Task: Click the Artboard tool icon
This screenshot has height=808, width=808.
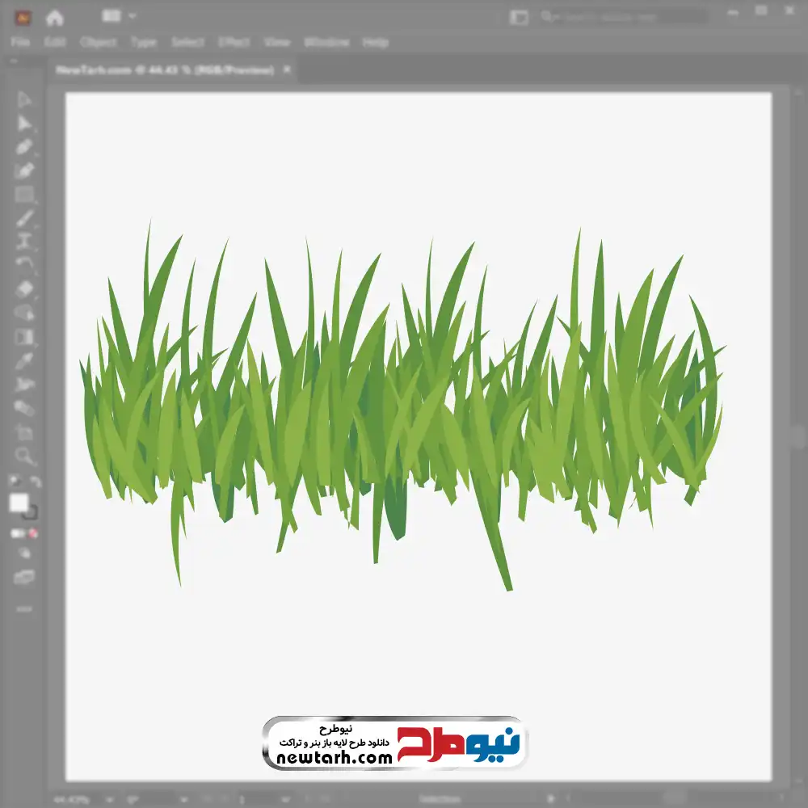Action: coord(23,431)
